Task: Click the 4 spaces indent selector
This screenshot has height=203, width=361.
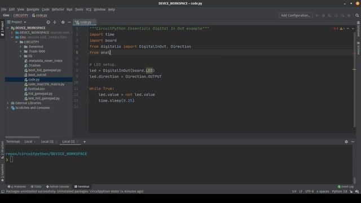Action: pyautogui.click(x=323, y=192)
